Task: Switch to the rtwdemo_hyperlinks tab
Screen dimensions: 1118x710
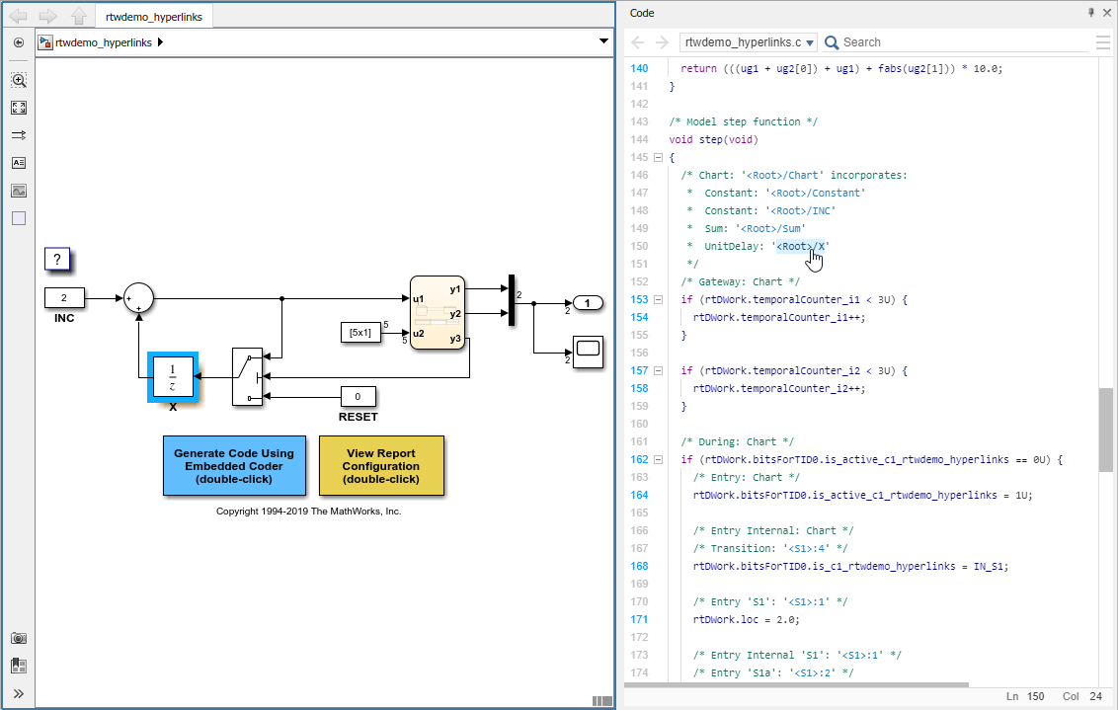Action: 154,16
